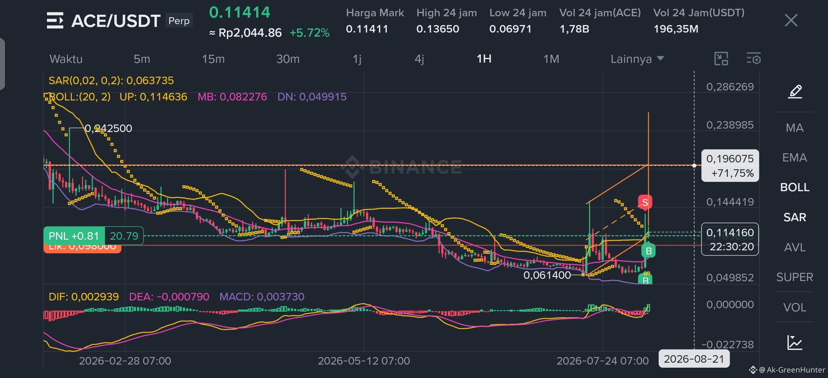
Task: Open the chart layout switch icon
Action: [721, 59]
